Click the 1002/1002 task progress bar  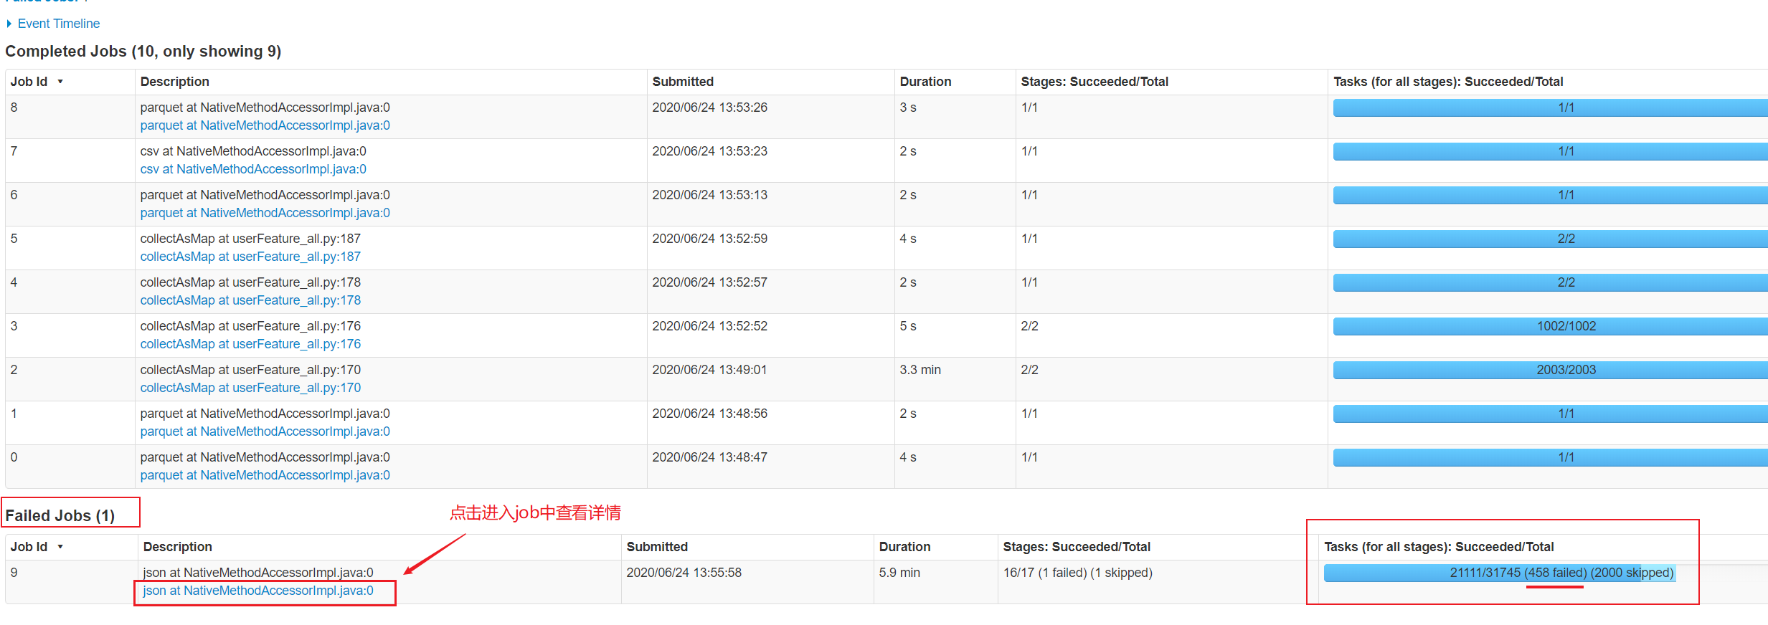coord(1550,326)
